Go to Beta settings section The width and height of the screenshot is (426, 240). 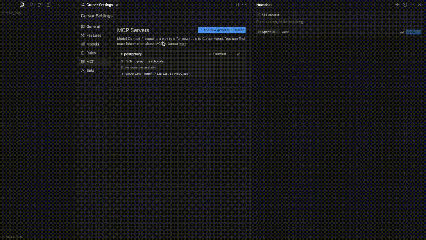90,70
